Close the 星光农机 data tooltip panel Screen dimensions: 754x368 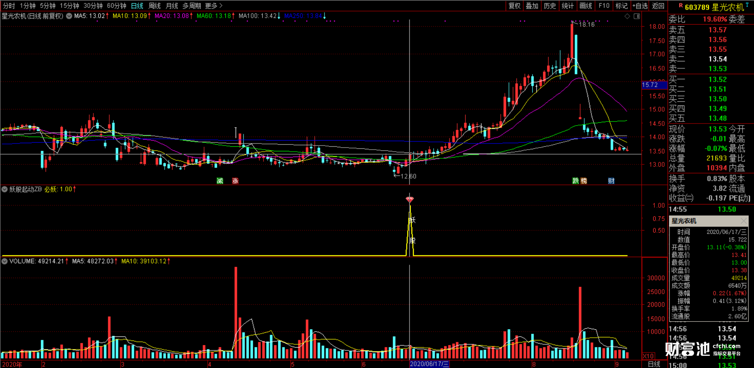pos(744,221)
